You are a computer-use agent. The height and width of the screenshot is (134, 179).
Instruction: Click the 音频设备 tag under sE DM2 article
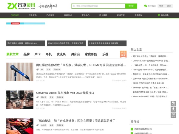point(57,69)
